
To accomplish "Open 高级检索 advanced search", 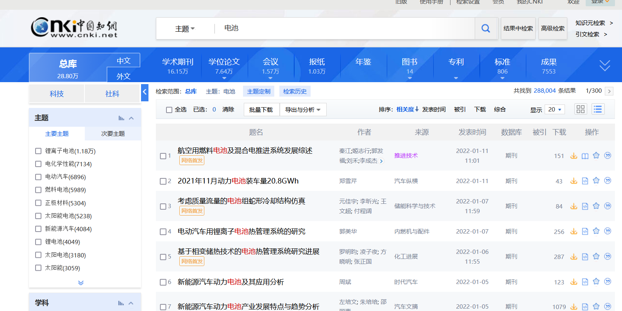I will point(552,28).
